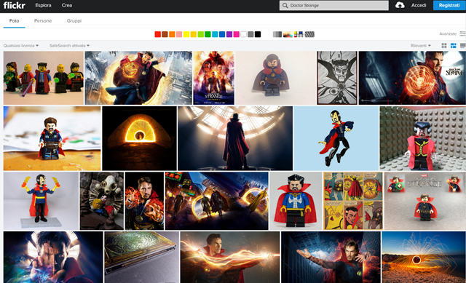466x283 pixels.
Task: Select the shallow depth of field filter icon
Action: tap(288, 34)
